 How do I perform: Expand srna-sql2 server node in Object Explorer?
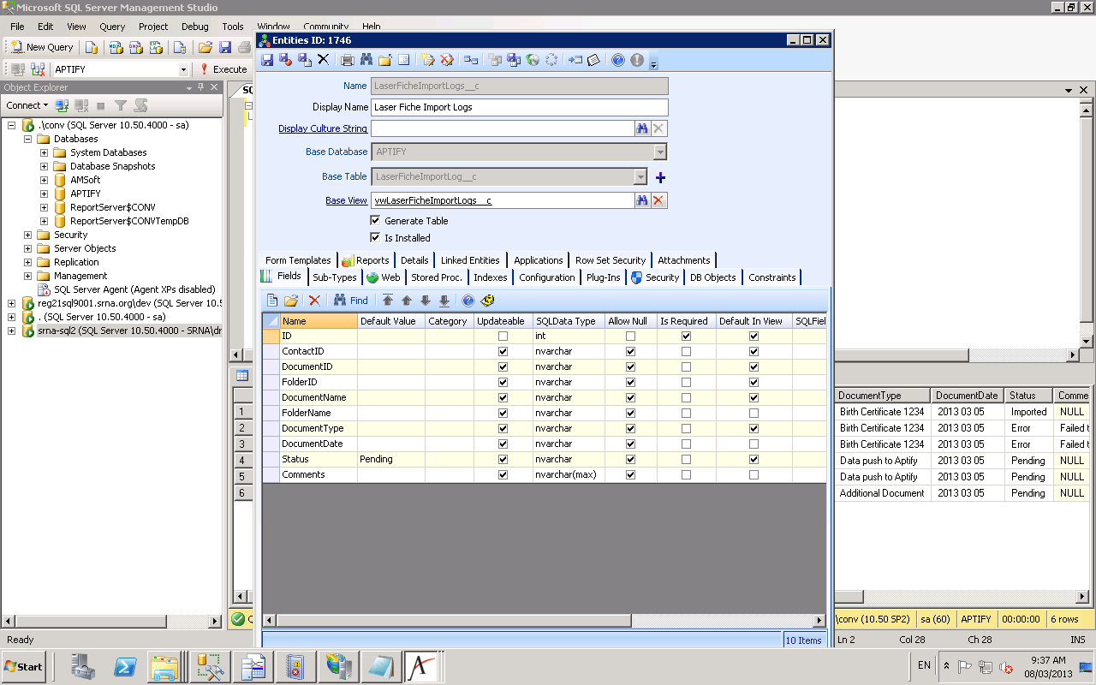(11, 331)
